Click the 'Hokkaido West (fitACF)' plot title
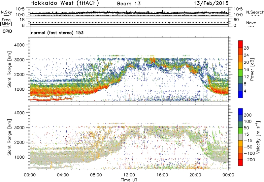Image resolution: width=264 pixels, height=182 pixels. (64, 3)
